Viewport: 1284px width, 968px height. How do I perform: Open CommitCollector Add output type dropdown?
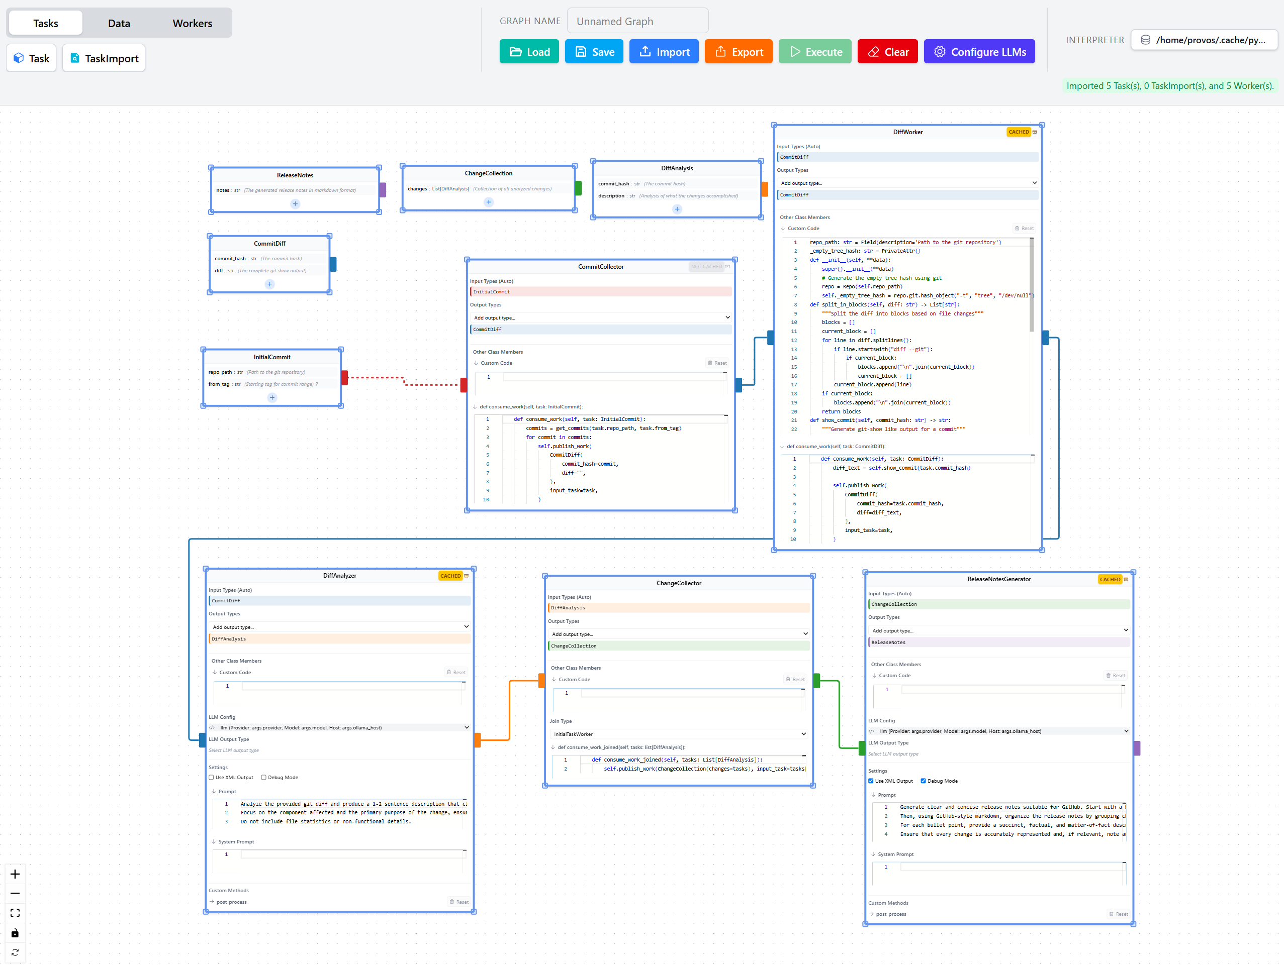[x=602, y=318]
